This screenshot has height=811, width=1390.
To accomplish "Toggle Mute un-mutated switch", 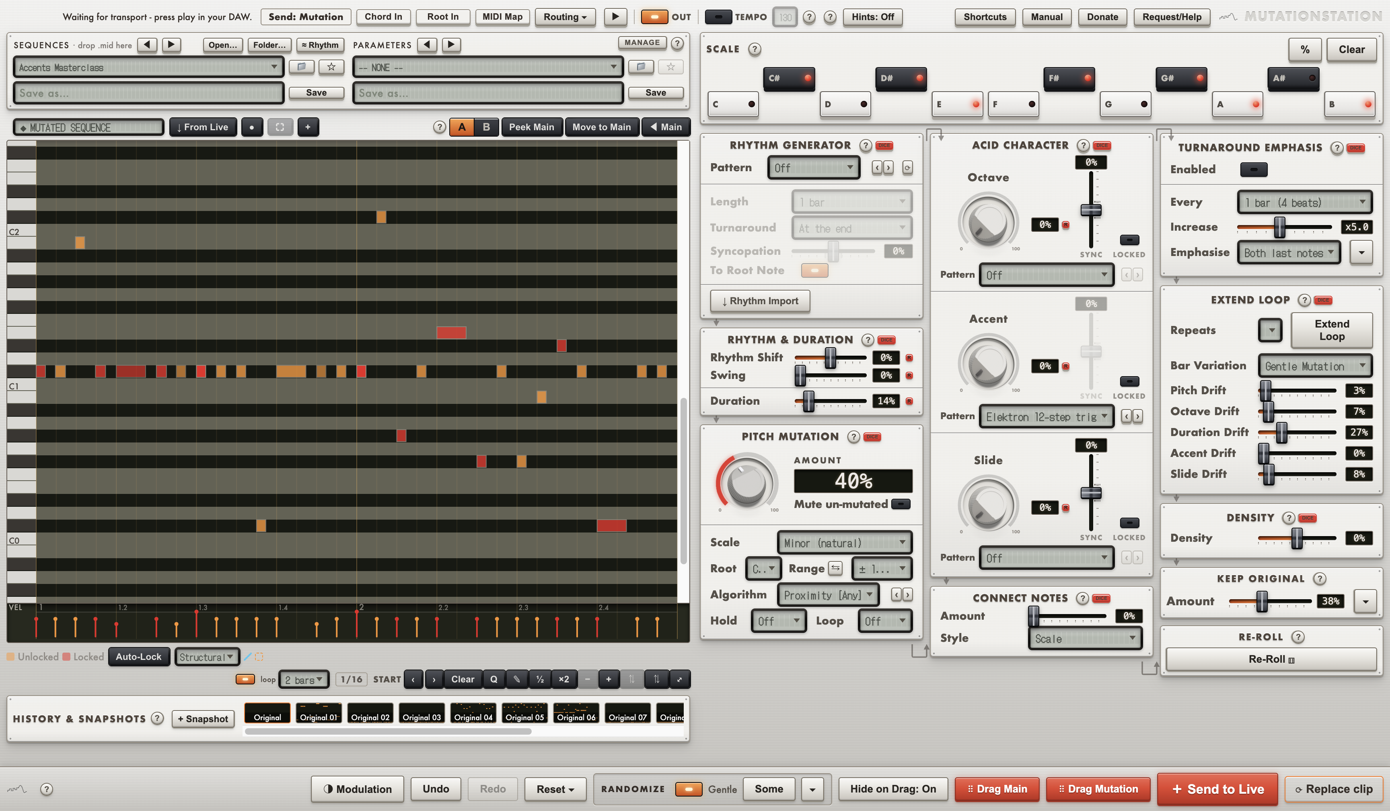I will (901, 504).
